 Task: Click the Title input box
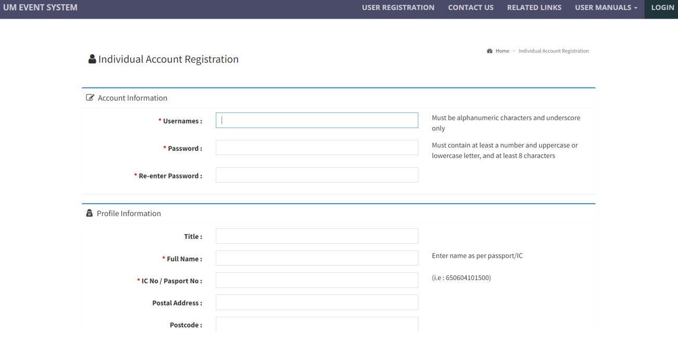316,236
